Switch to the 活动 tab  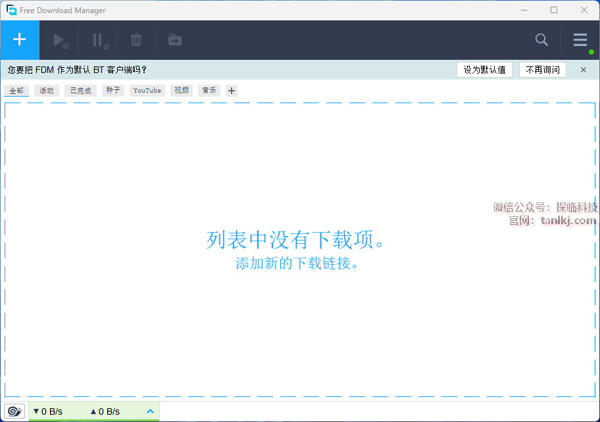click(47, 91)
